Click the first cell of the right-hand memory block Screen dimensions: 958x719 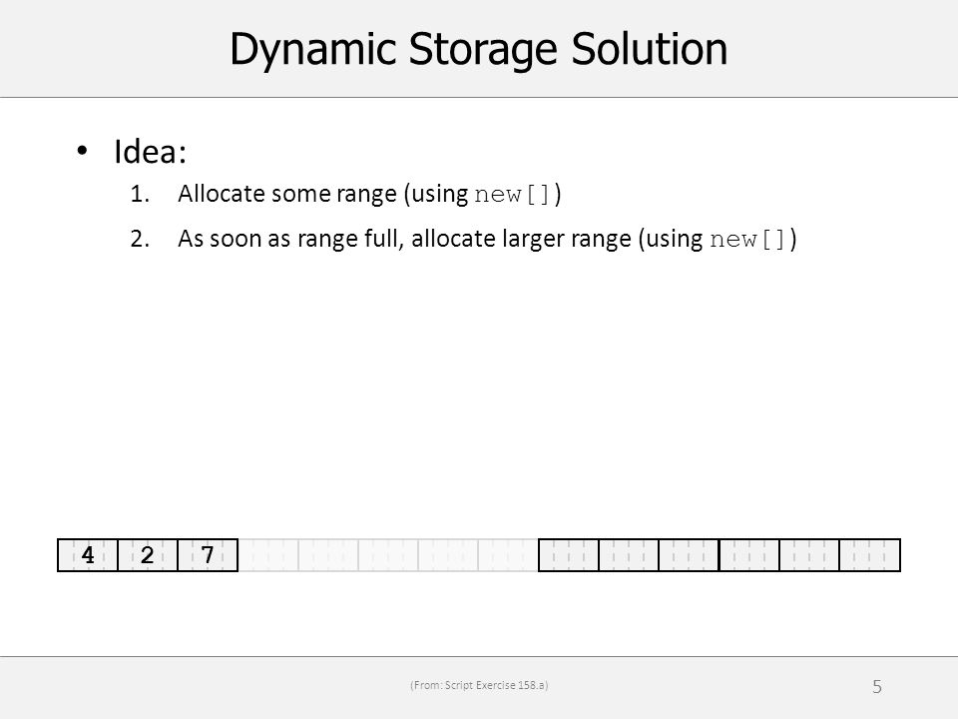[x=568, y=555]
